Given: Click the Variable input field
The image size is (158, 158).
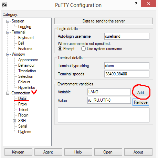Looking at the screenshot, I should pyautogui.click(x=109, y=92).
